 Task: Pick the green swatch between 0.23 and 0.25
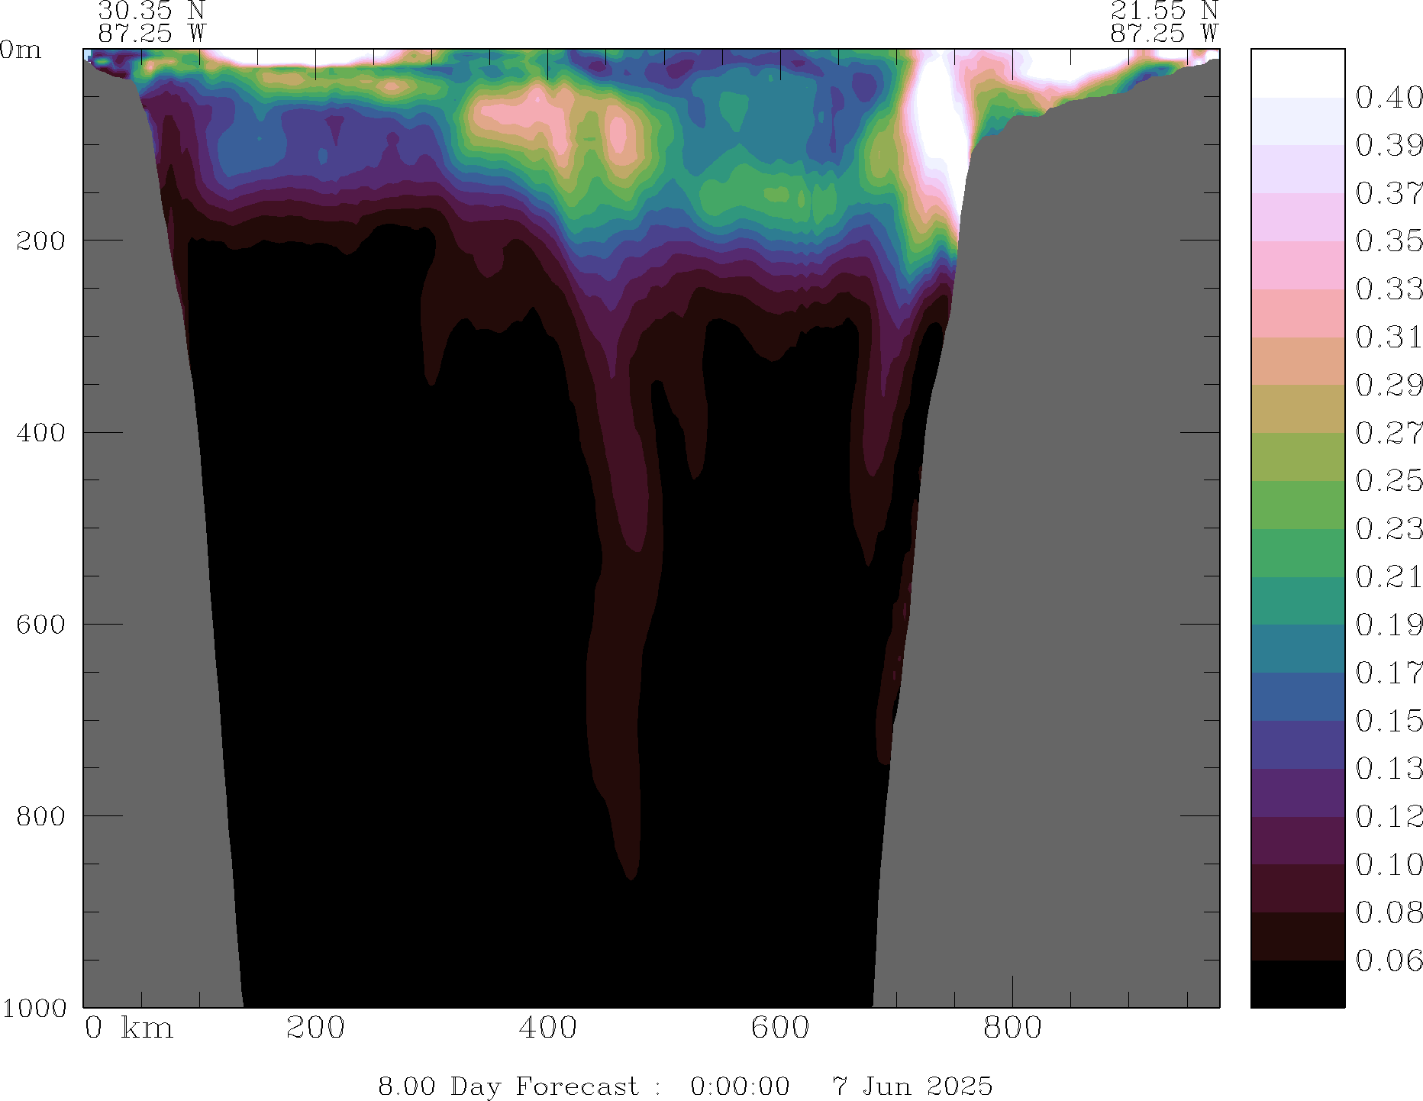pos(1297,505)
